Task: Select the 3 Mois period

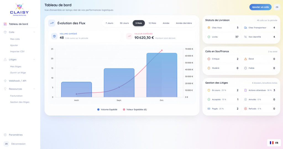Action: point(139,23)
